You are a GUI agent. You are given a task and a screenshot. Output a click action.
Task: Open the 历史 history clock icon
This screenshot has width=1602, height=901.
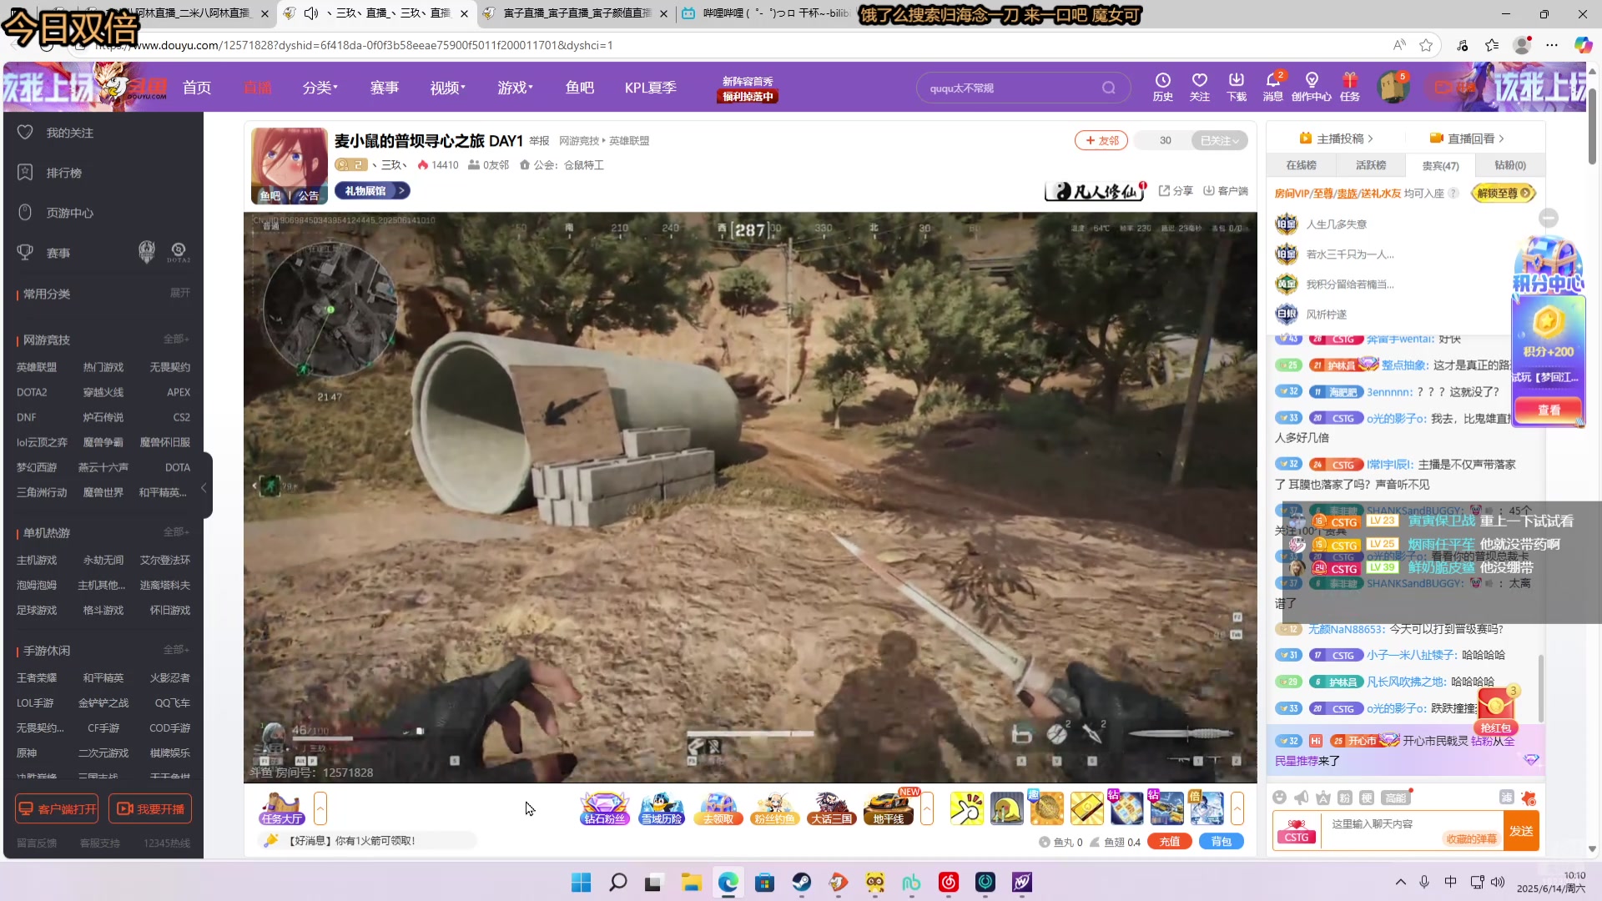tap(1162, 87)
